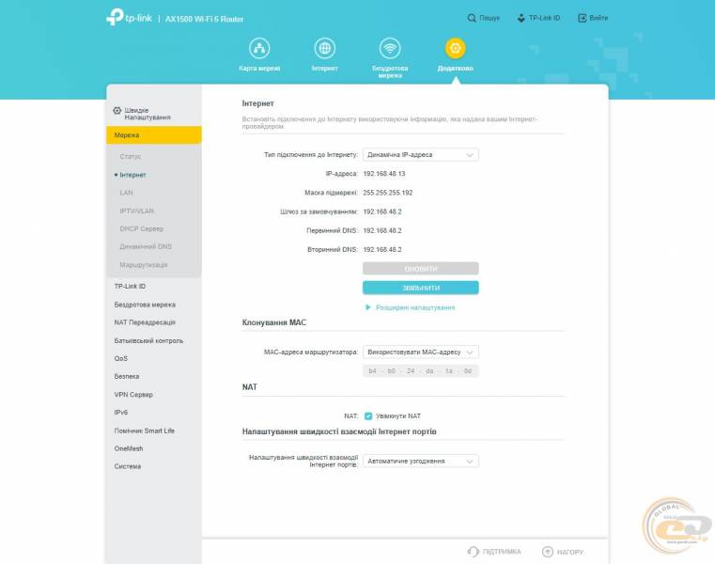Open Маршрутизація submenu item
This screenshot has width=715, height=564.
click(x=144, y=265)
